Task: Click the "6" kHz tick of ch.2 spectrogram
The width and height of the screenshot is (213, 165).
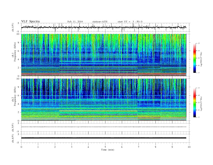Action: click(19, 95)
